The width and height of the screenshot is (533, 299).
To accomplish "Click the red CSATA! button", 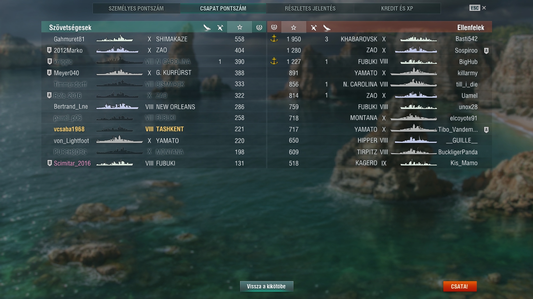I will pyautogui.click(x=460, y=287).
